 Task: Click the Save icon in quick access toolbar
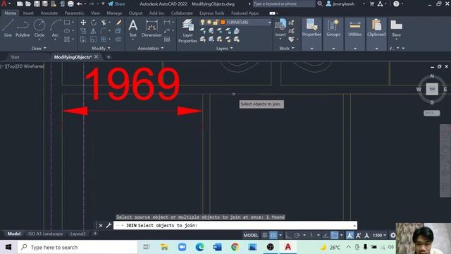[x=37, y=4]
